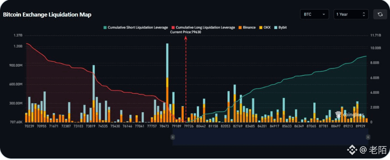
Task: Click the right handle of range slider
Action: [368, 137]
